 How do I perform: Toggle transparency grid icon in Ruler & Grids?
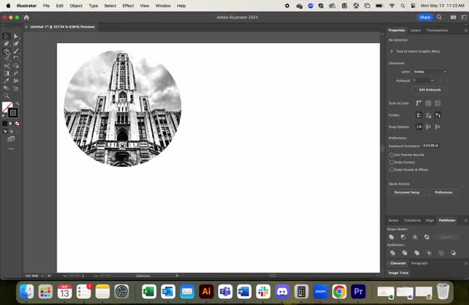[x=438, y=103]
